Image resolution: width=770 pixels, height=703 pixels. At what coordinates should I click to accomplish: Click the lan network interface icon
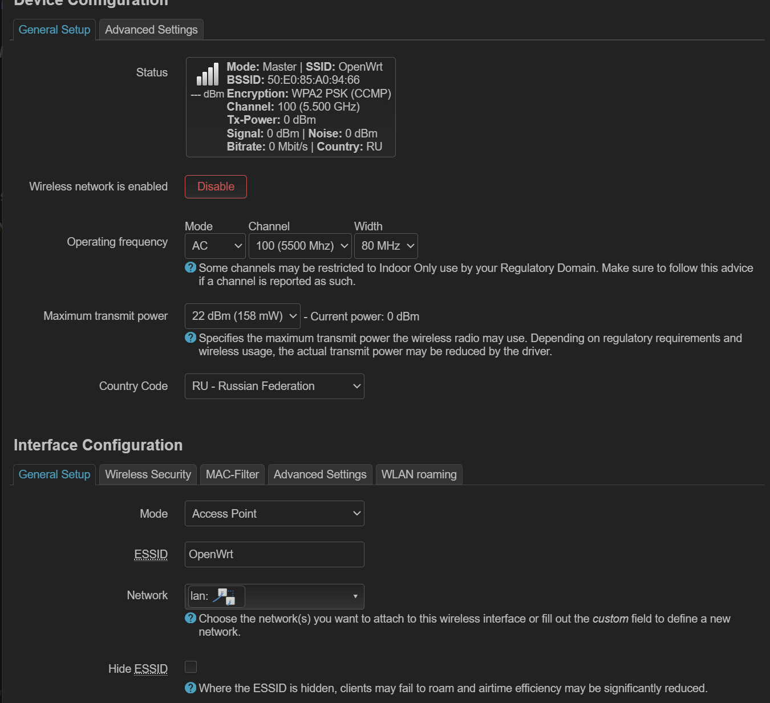[x=224, y=596]
